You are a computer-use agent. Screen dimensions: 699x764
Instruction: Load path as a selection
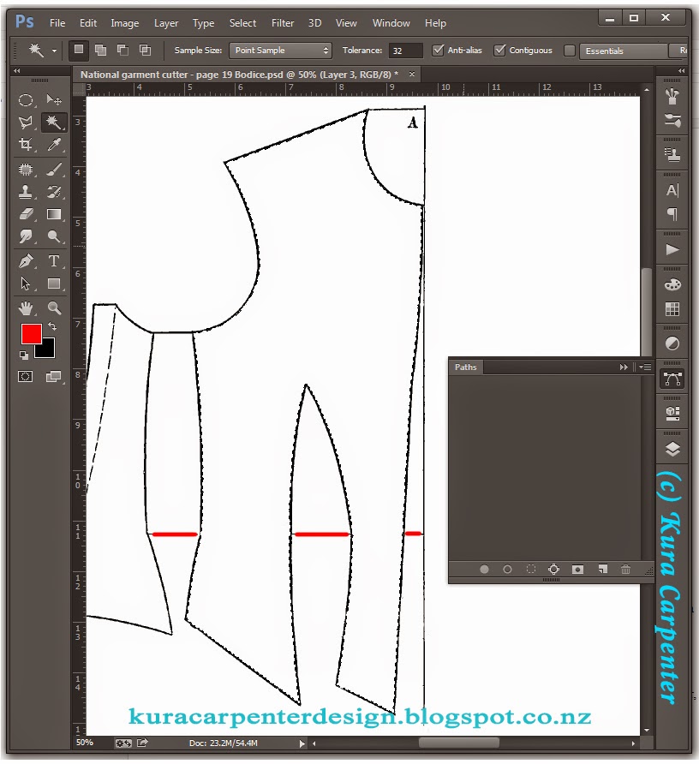(x=529, y=569)
